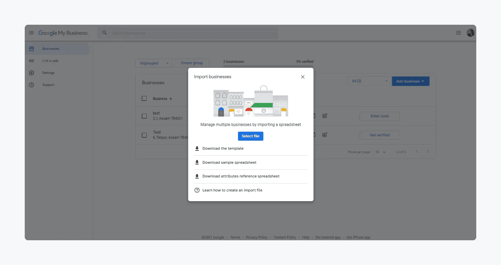Click the search magnifier icon
Image resolution: width=501 pixels, height=265 pixels.
(105, 33)
